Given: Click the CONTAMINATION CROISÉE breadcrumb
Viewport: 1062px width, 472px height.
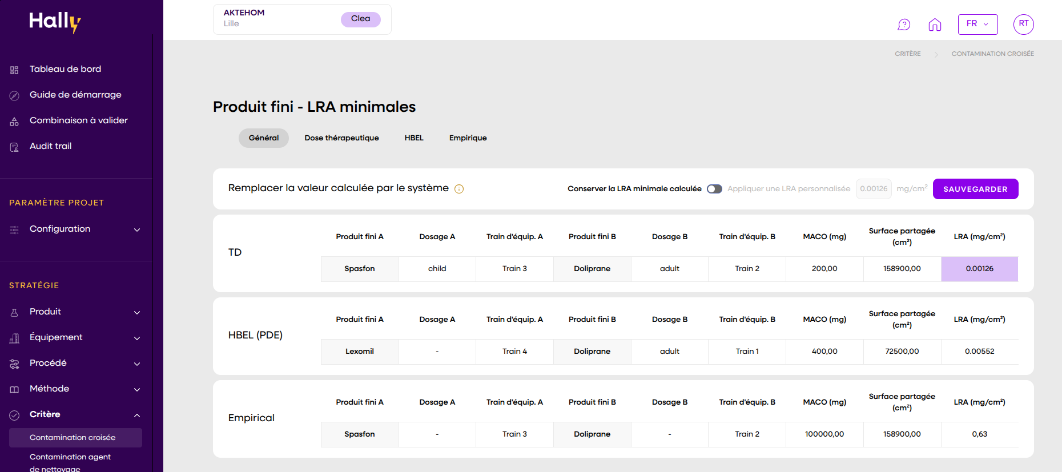Looking at the screenshot, I should tap(992, 54).
